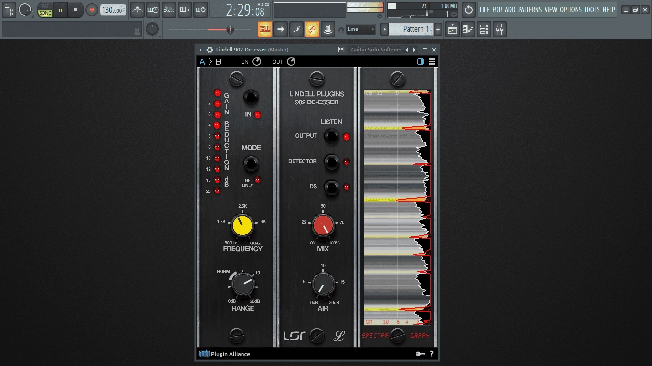Image resolution: width=652 pixels, height=366 pixels.
Task: Click the plugin gear settings icon
Action: pyautogui.click(x=210, y=50)
